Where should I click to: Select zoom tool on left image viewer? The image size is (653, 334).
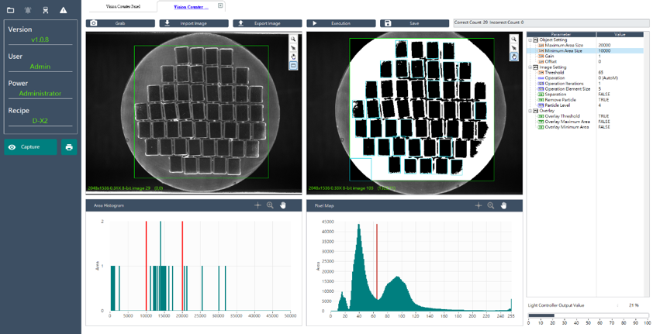click(293, 39)
